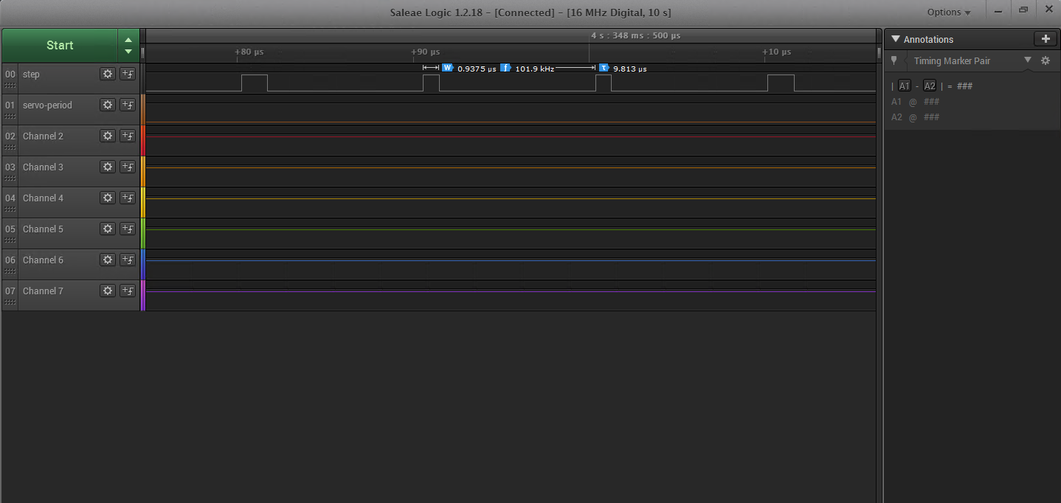Click the +10 µs timeline tick label

776,52
